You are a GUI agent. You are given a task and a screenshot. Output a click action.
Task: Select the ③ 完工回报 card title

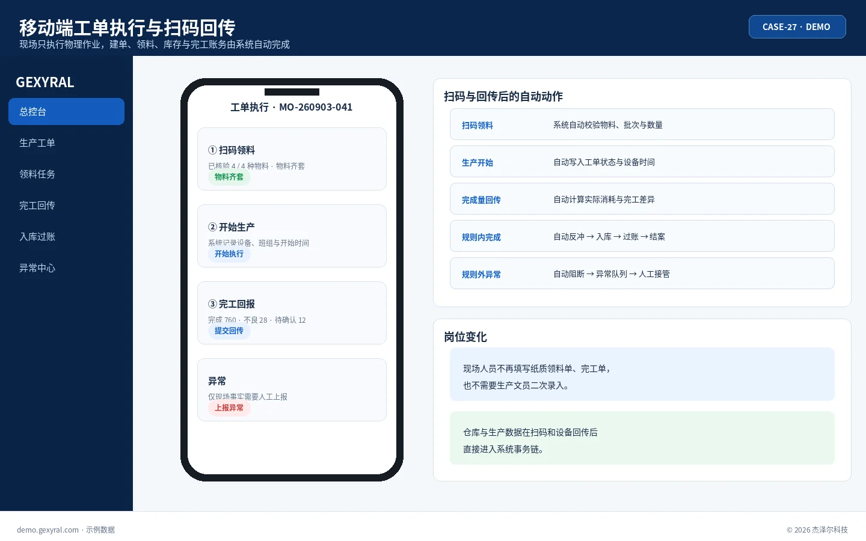(x=232, y=304)
